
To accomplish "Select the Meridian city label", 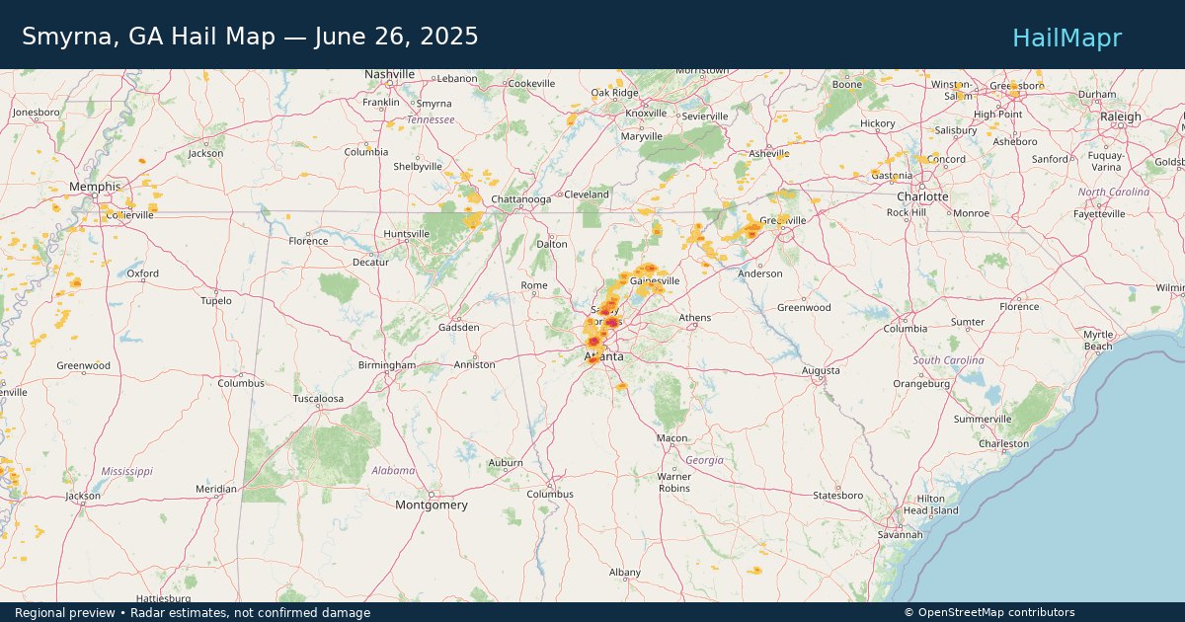I will tap(216, 489).
